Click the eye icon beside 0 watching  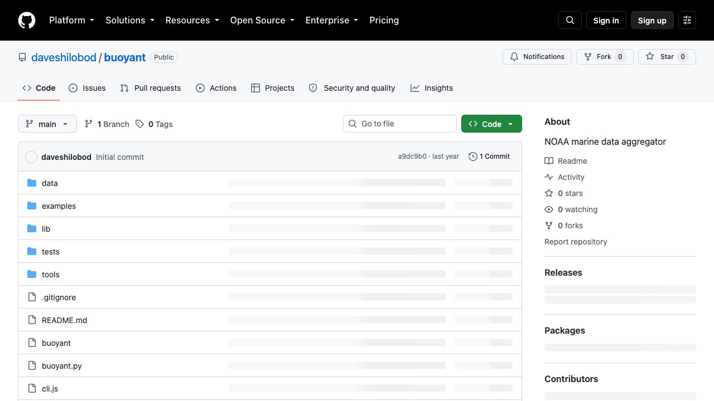pyautogui.click(x=549, y=209)
